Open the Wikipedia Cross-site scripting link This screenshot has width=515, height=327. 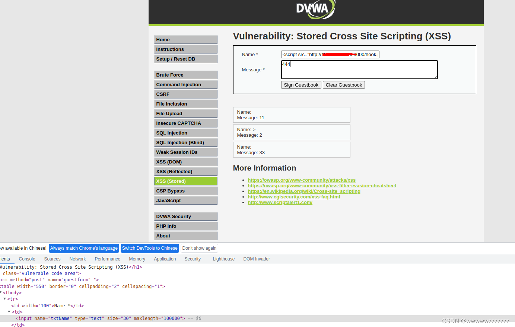(x=304, y=191)
